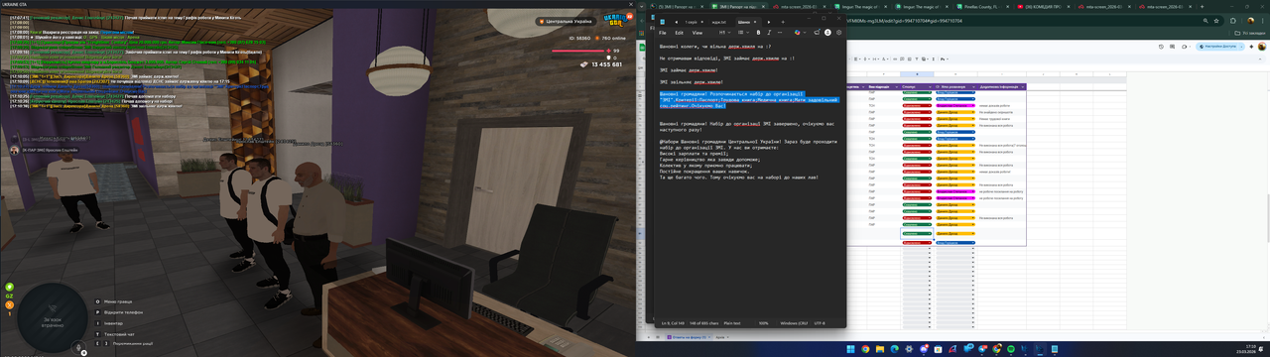
Task: Open the Copilot rewrite menu in Notepad
Action: tap(800, 33)
